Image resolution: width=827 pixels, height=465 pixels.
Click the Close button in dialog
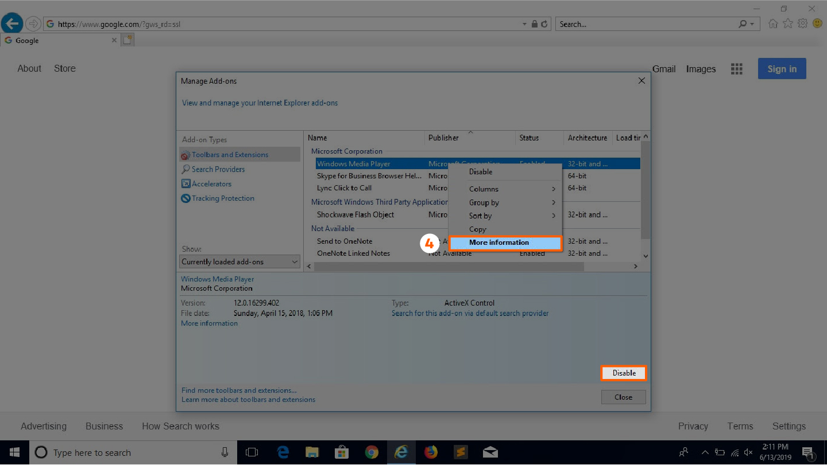point(624,397)
